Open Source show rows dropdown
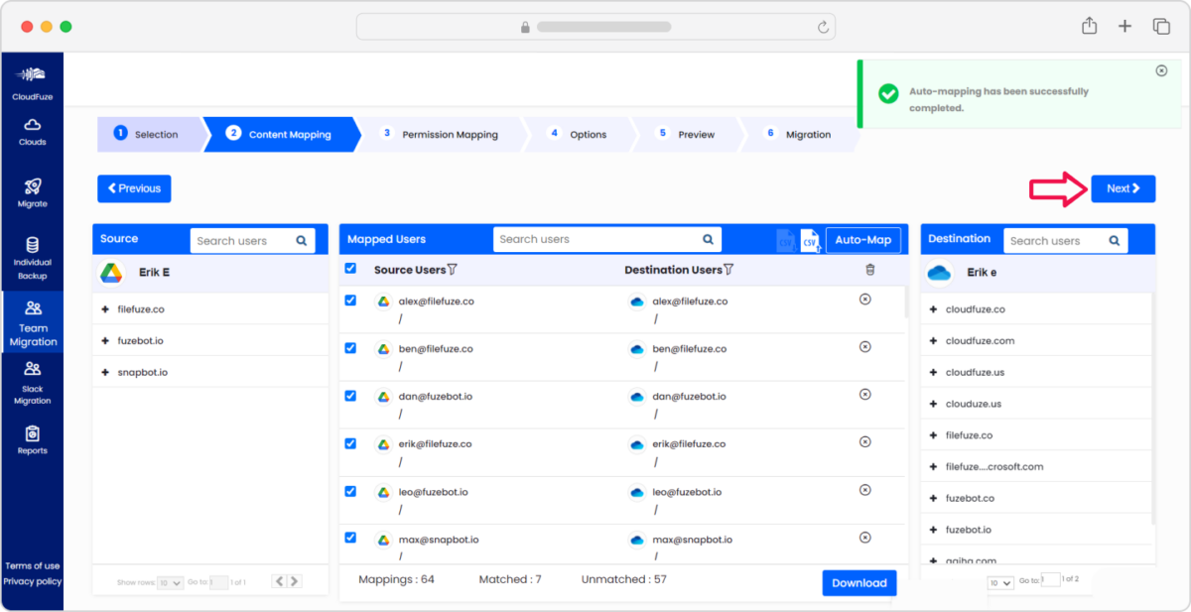Screen dimensions: 1191x612 tap(170, 582)
